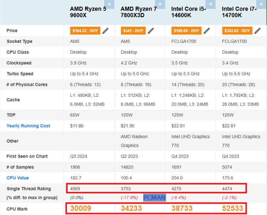The image size is (267, 215).
Task: Click 6 (Threads: 12) cores value
Action: 85,85
